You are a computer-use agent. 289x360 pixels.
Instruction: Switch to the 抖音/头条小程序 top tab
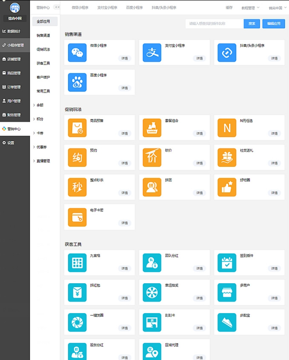point(164,8)
